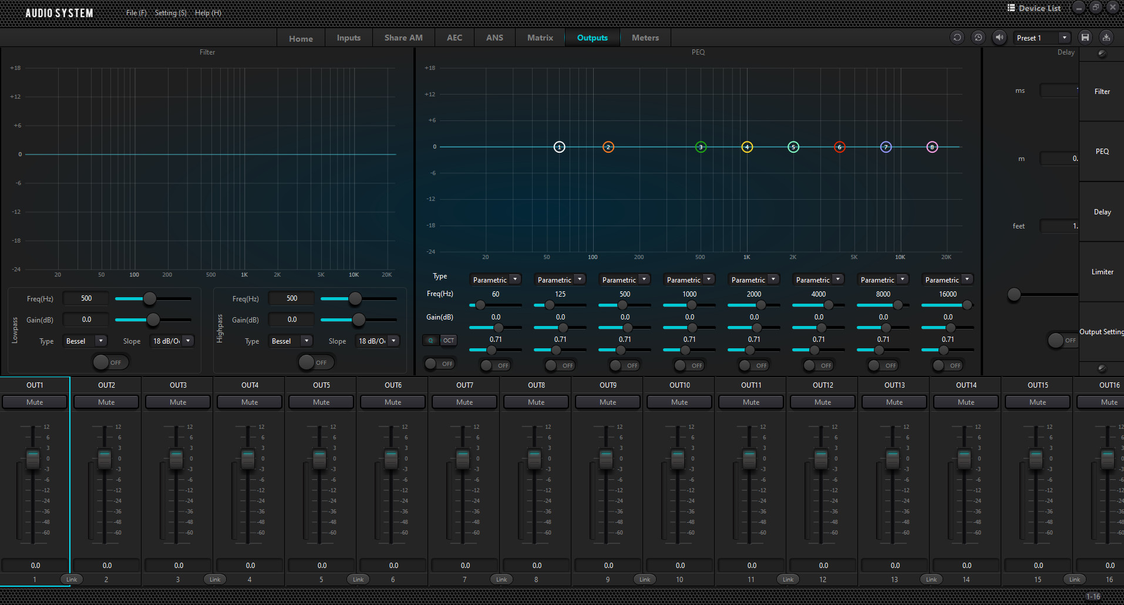1124x605 pixels.
Task: Toggle the Lowpass filter on
Action: pos(110,362)
